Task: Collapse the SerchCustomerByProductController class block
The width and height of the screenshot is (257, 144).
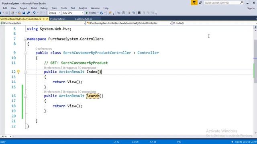Action: (25, 53)
